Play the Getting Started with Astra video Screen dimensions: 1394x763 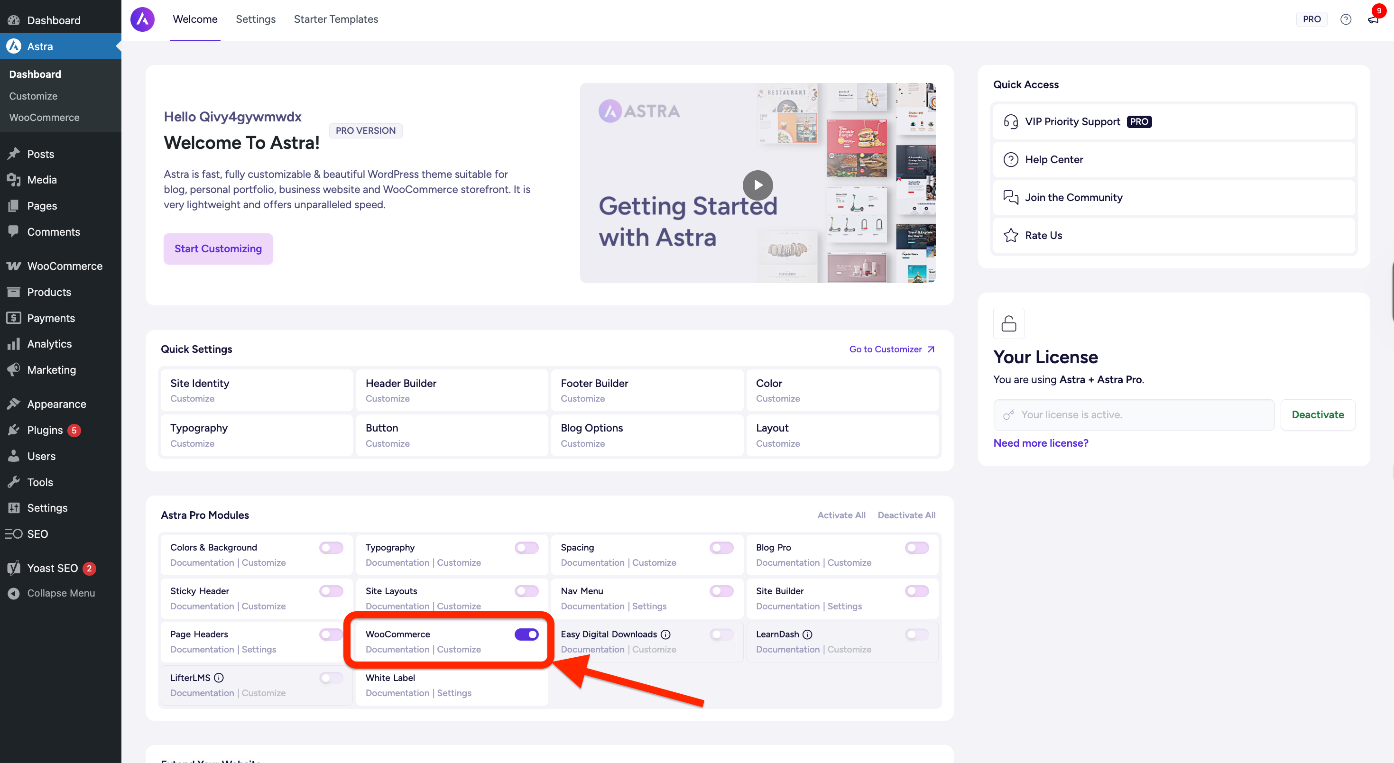[x=757, y=185]
